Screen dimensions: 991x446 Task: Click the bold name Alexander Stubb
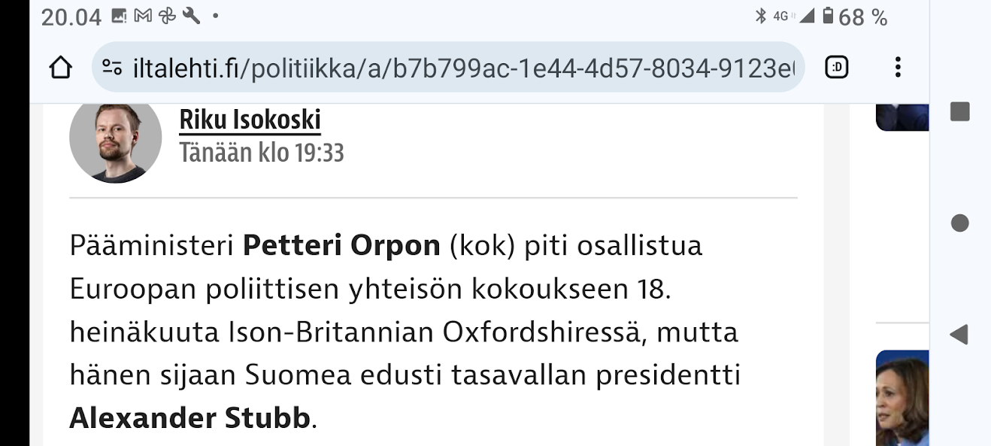click(x=189, y=417)
